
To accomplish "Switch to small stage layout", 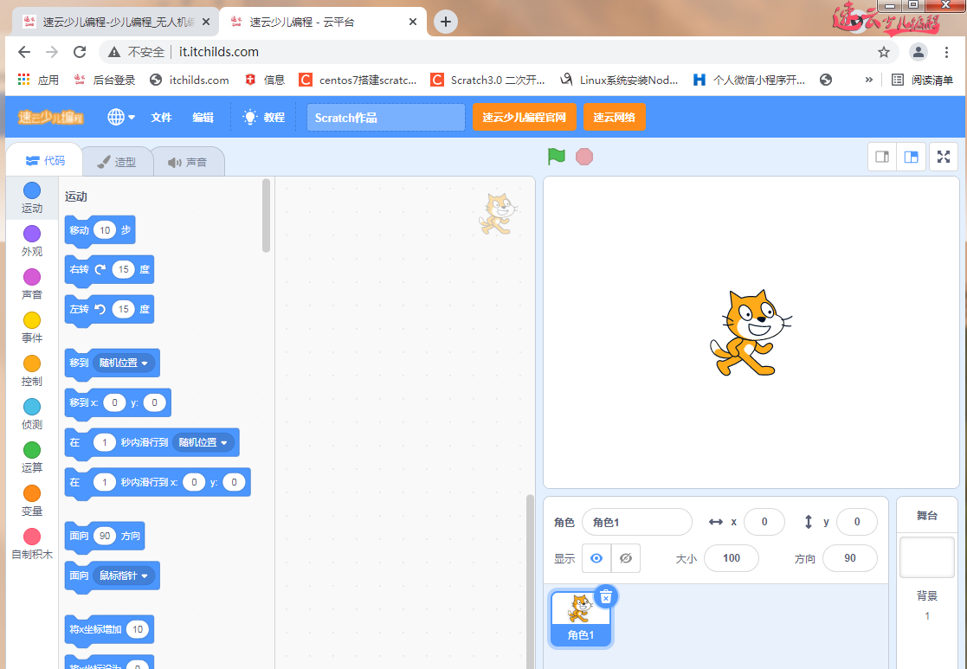I will point(882,157).
